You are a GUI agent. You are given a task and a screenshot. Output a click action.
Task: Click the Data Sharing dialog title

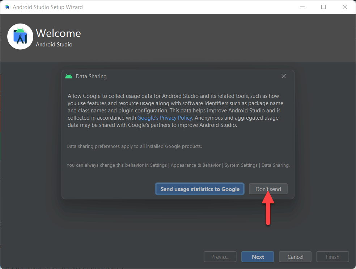(x=91, y=76)
